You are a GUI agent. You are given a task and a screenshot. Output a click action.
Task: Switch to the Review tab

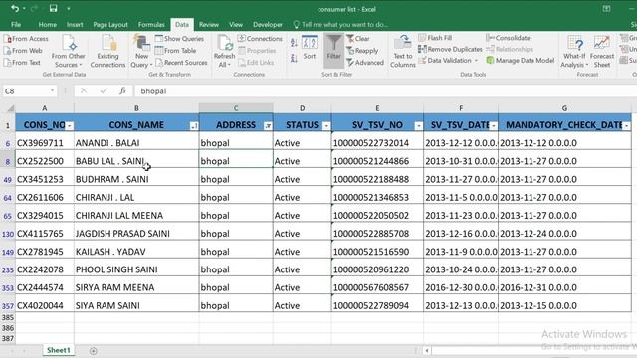pyautogui.click(x=209, y=24)
